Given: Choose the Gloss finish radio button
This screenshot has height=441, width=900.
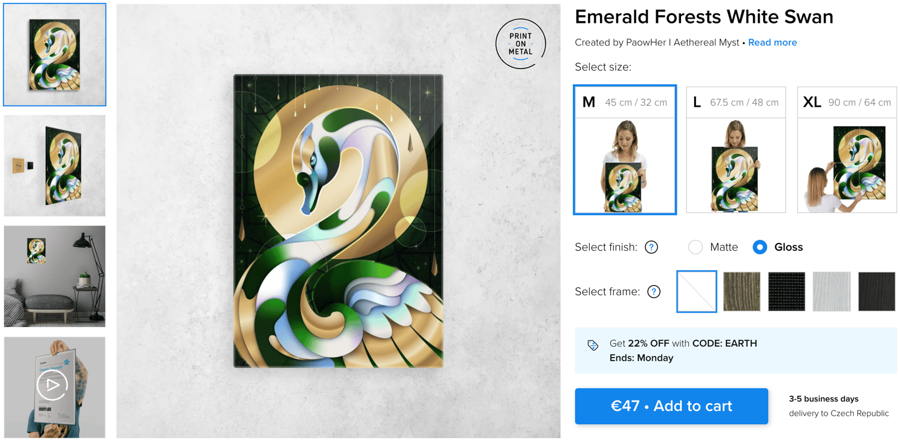Looking at the screenshot, I should pyautogui.click(x=760, y=247).
